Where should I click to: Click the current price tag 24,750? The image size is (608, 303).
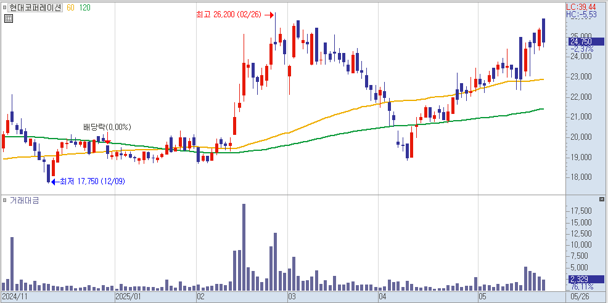pos(586,41)
